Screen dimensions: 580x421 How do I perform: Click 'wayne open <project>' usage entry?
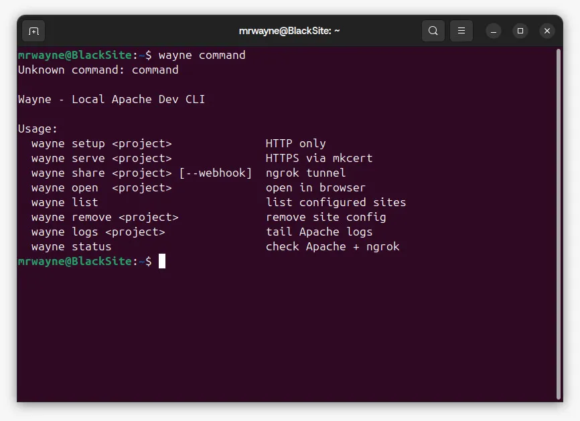tap(102, 188)
